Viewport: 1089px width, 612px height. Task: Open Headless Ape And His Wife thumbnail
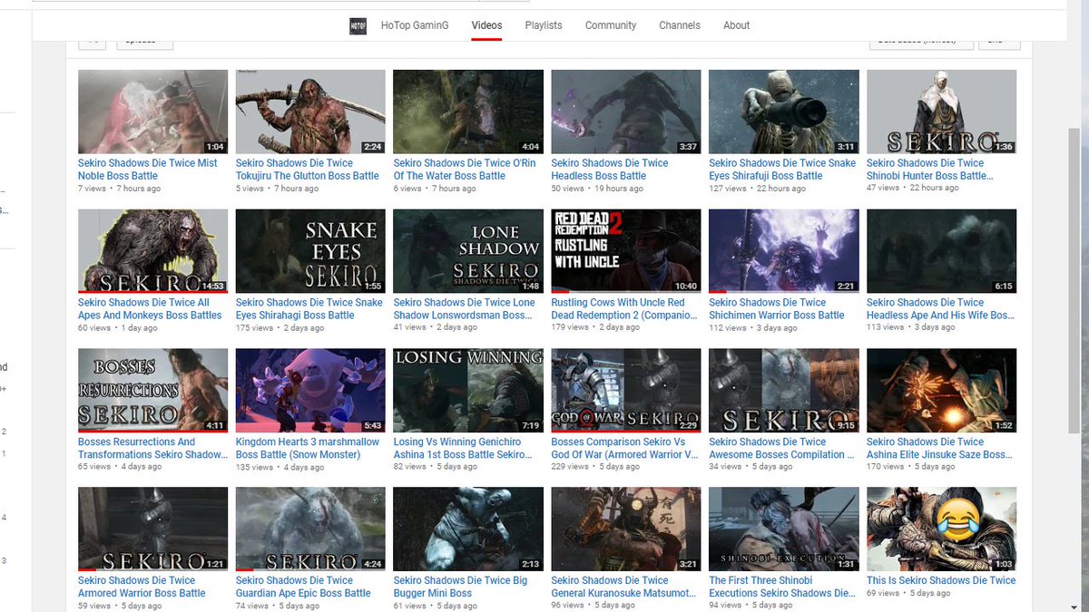tap(942, 251)
